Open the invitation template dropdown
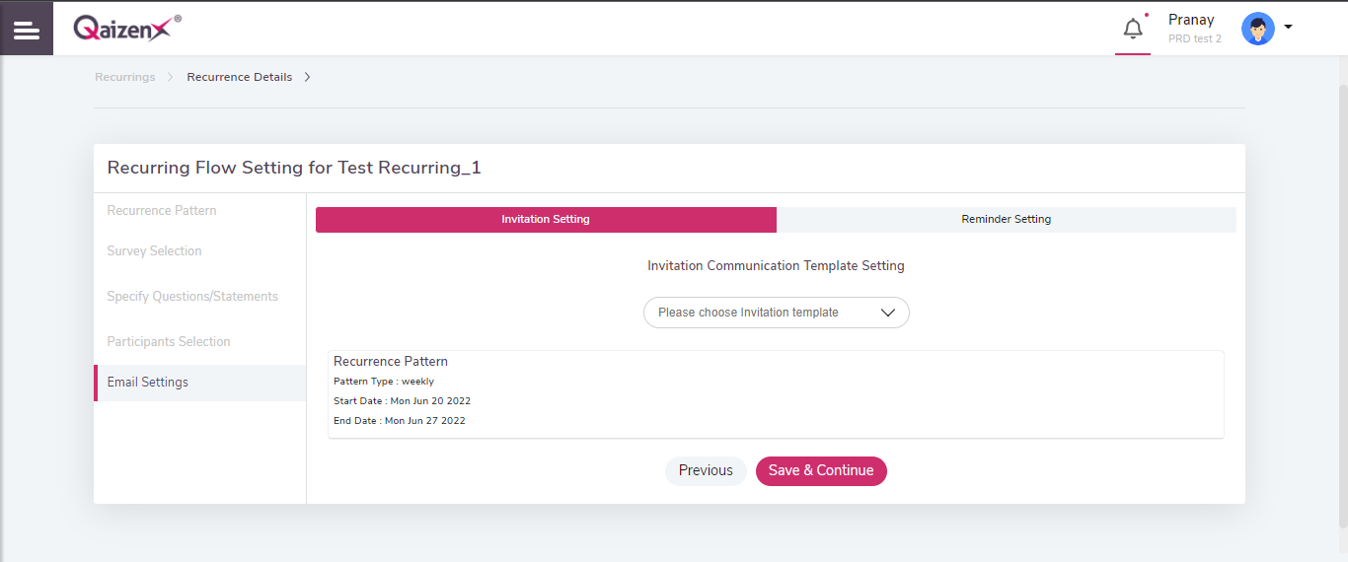The image size is (1348, 562). [776, 313]
